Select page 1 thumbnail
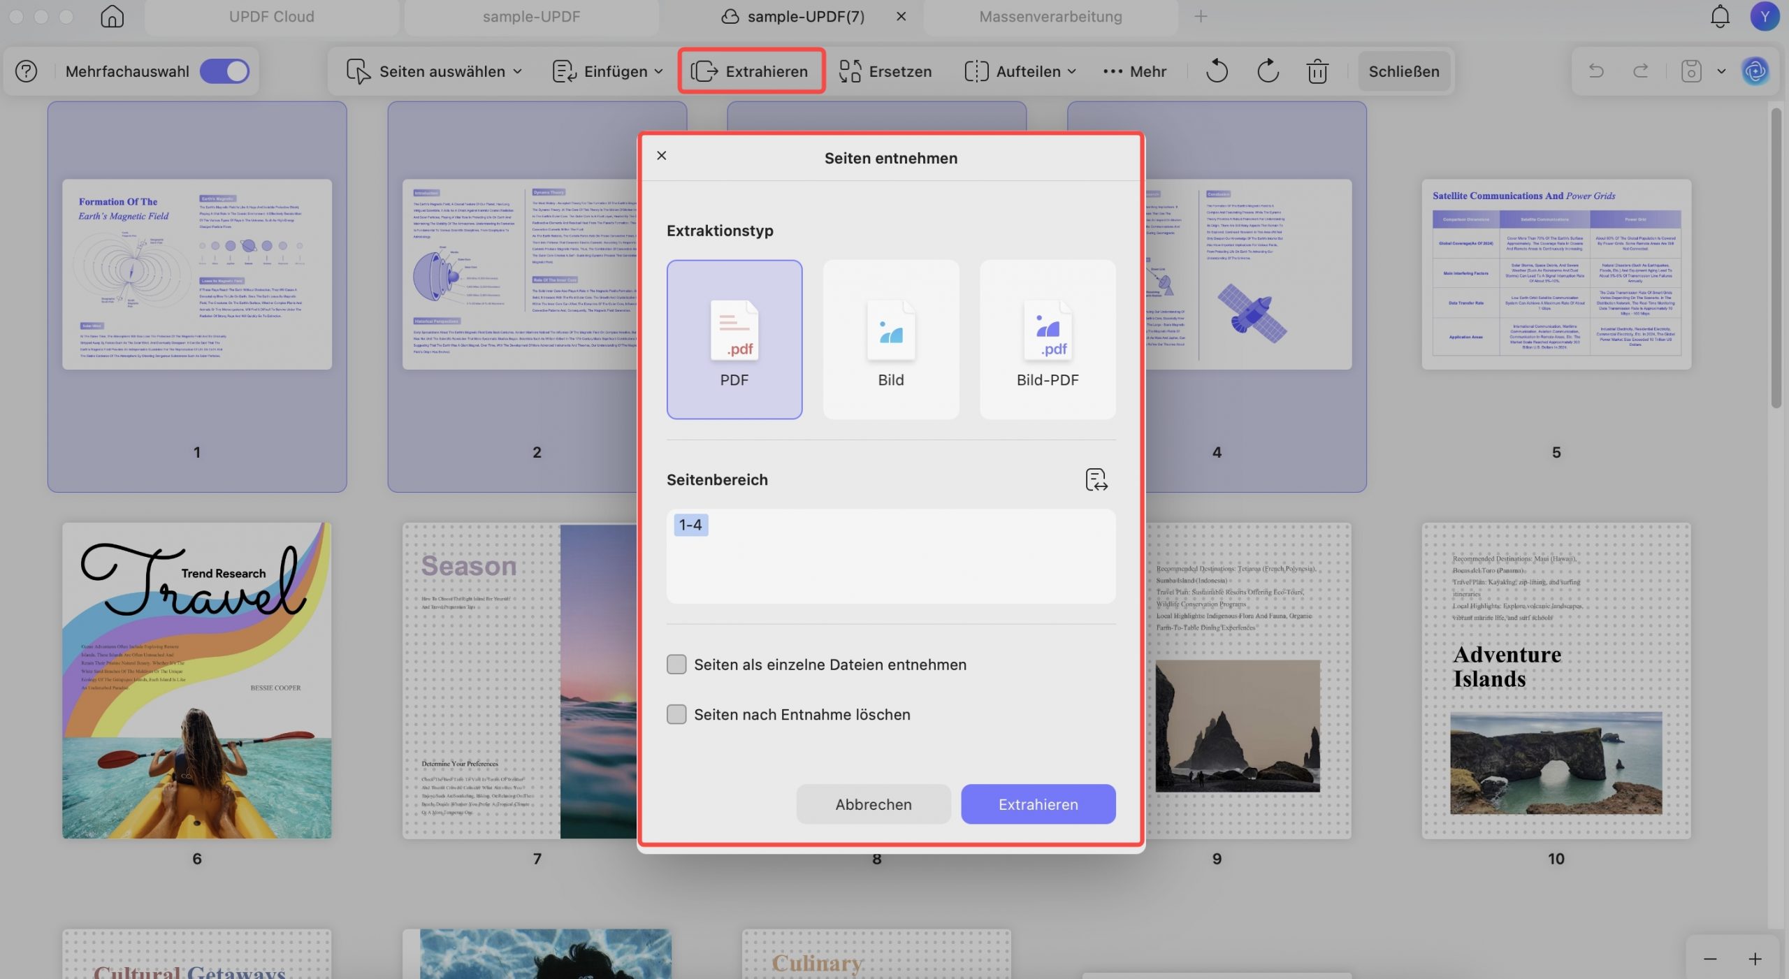The height and width of the screenshot is (979, 1789). click(x=197, y=275)
